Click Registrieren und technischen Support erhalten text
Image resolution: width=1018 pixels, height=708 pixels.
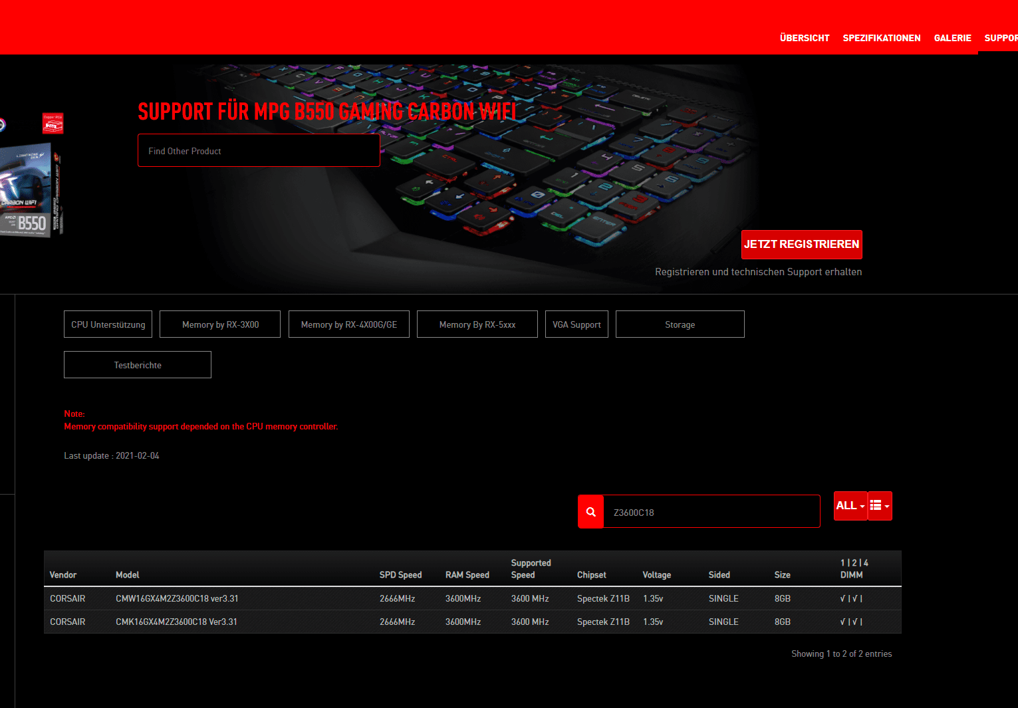(x=759, y=272)
